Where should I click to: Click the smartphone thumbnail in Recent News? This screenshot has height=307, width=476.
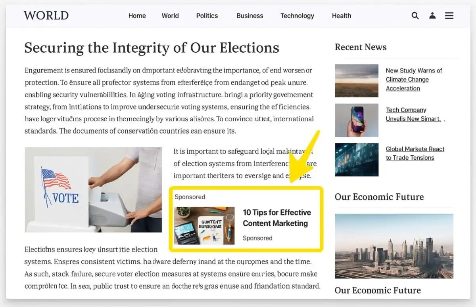coord(356,120)
